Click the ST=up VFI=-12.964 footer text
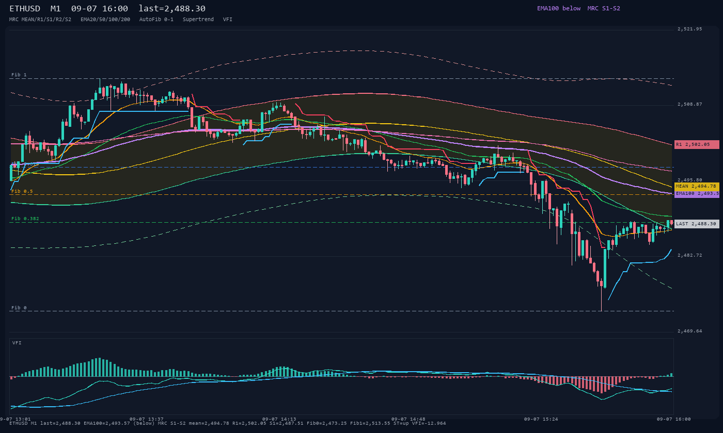Viewport: 723px width, 433px height. pyautogui.click(x=419, y=423)
